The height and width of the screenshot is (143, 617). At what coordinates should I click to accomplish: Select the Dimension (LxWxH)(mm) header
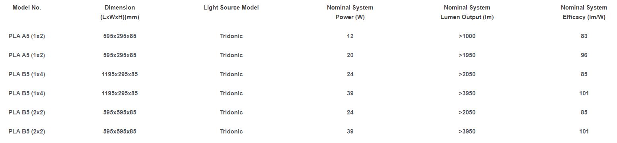[120, 12]
